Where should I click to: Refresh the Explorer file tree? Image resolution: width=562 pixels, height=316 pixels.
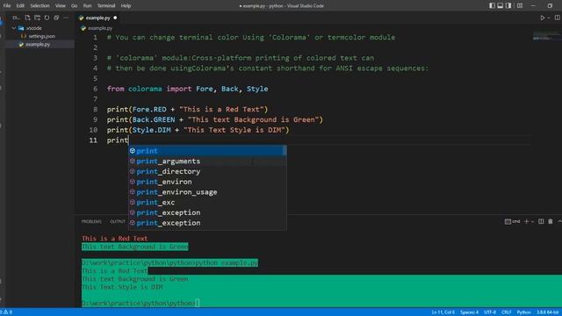[x=47, y=18]
